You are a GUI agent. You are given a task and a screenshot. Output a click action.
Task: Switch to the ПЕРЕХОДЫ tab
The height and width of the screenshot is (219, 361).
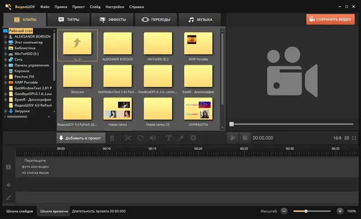point(156,19)
